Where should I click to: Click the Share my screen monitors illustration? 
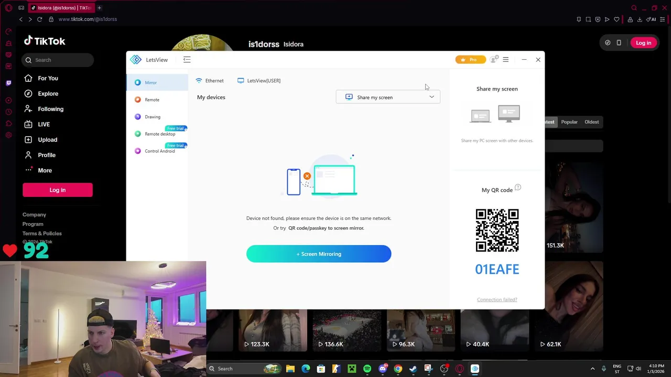[x=495, y=114]
